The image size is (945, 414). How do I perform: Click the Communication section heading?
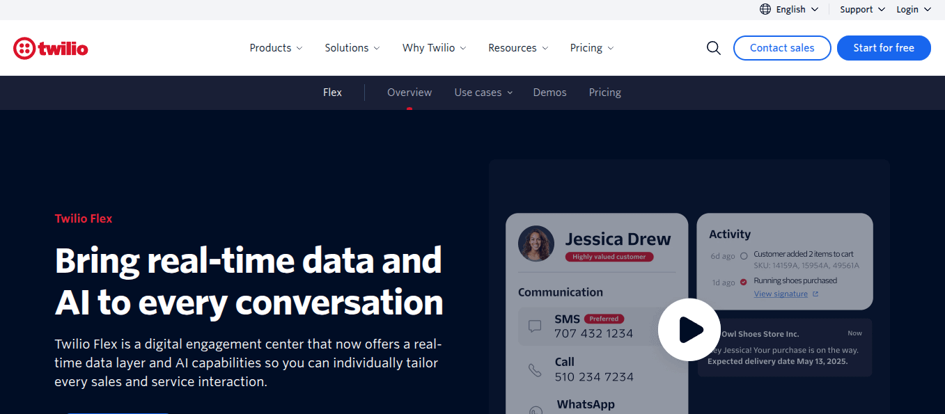point(561,292)
